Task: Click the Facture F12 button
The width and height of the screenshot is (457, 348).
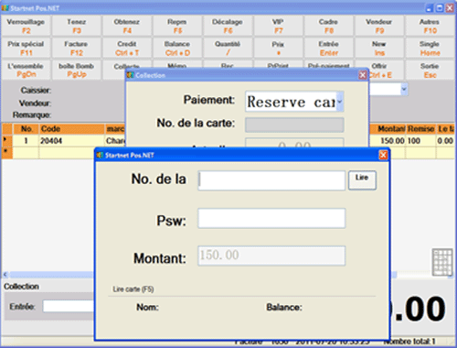Action: [x=76, y=49]
